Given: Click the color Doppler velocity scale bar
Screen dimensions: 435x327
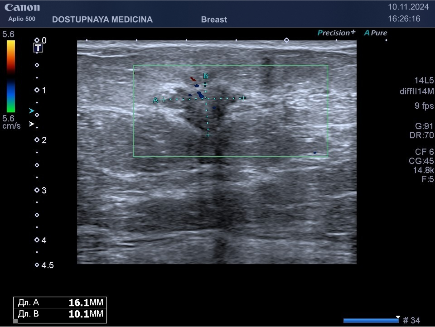Looking at the screenshot, I should [10, 76].
